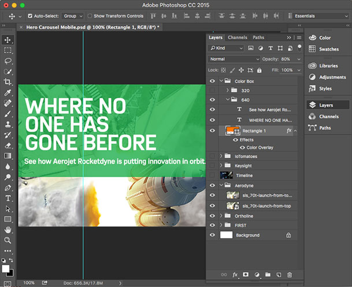352x287 pixels.
Task: Activate the Zoom tool
Action: (8, 240)
